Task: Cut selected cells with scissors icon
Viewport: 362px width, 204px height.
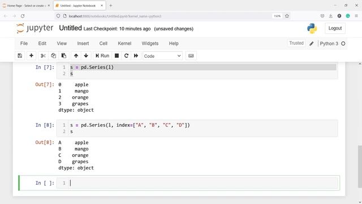Action: coord(43,56)
